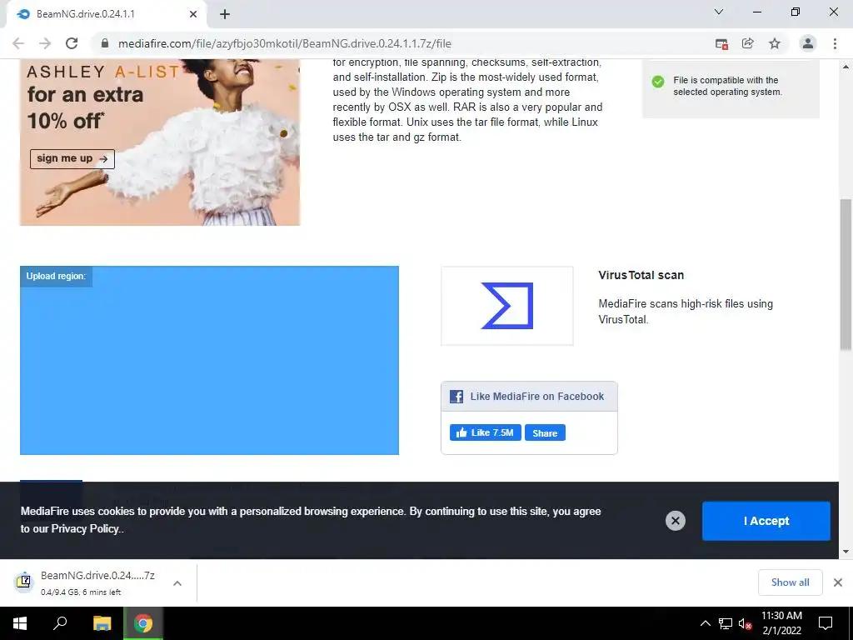Reload the MediaFire page
853x640 pixels.
coord(72,43)
